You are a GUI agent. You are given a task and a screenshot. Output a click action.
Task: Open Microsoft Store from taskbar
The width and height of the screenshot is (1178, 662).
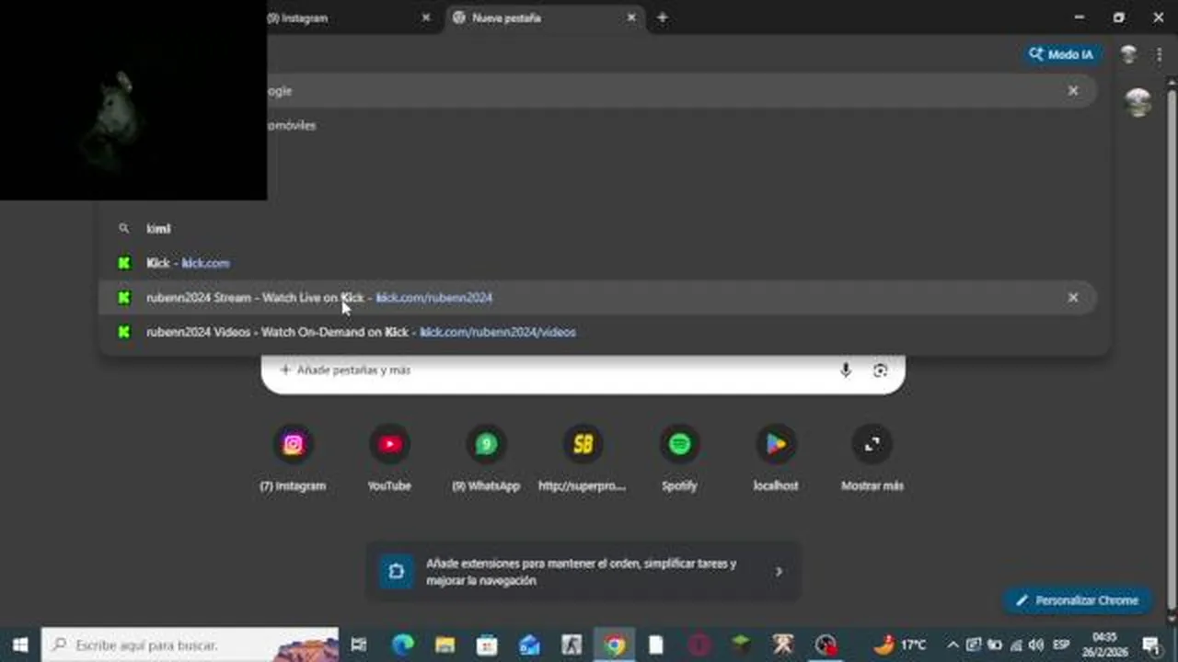click(x=487, y=645)
